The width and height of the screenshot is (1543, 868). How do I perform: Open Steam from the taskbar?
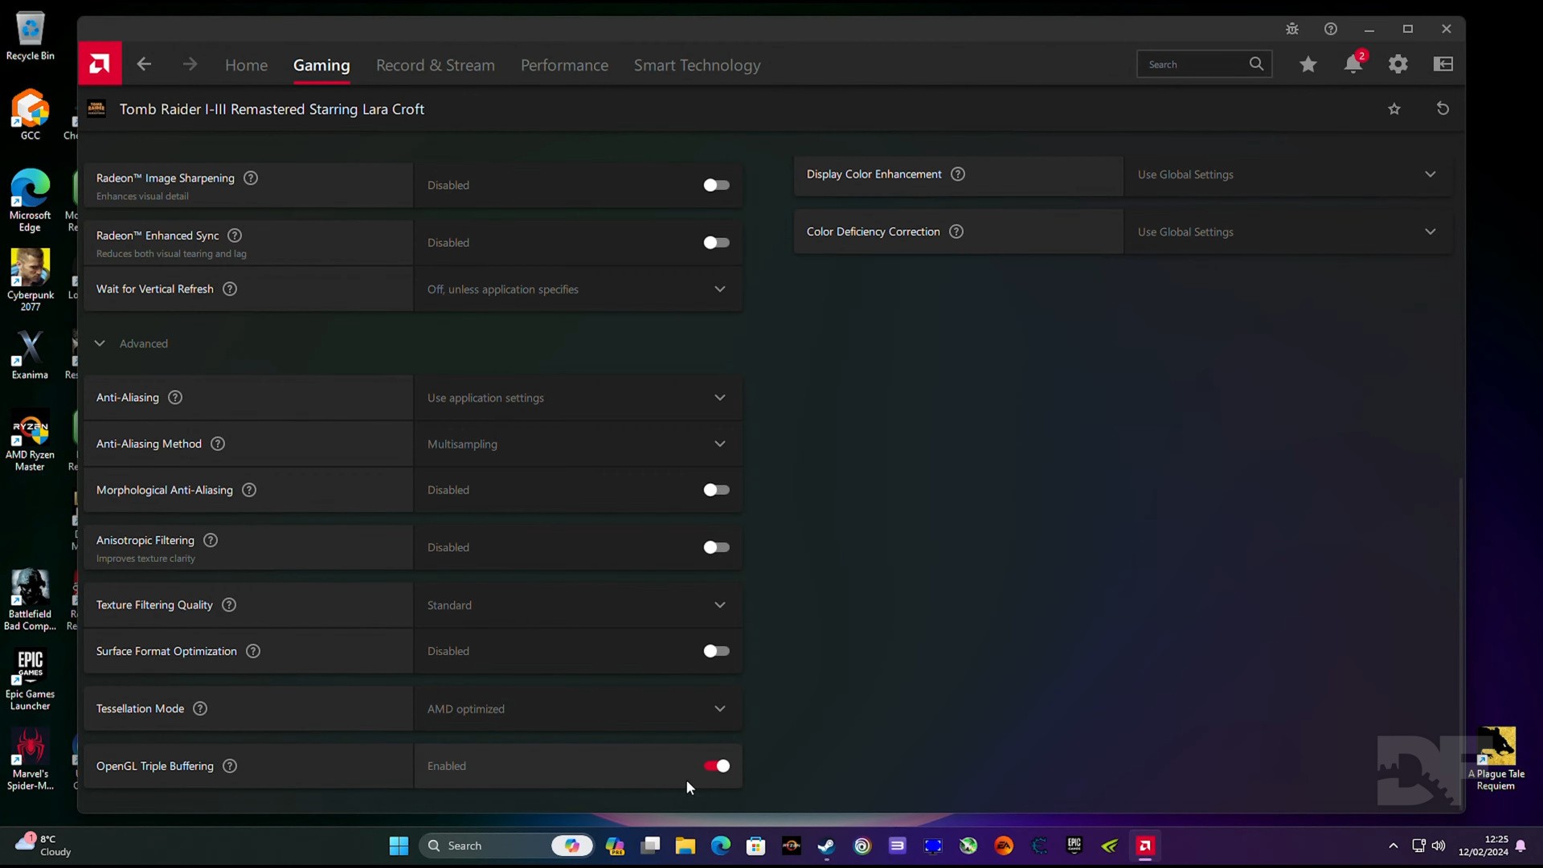826,845
